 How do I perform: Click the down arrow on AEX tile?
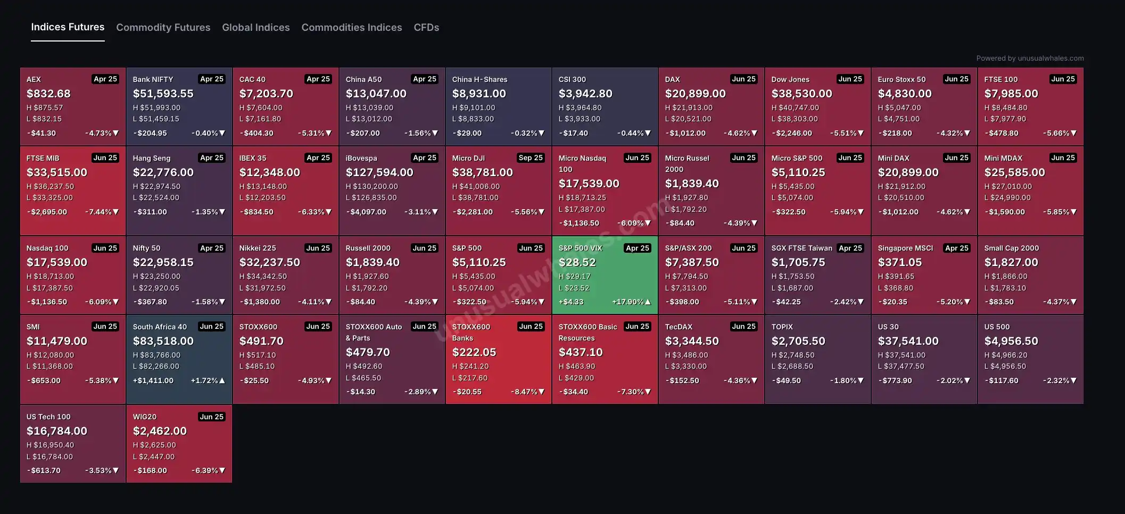pyautogui.click(x=115, y=134)
